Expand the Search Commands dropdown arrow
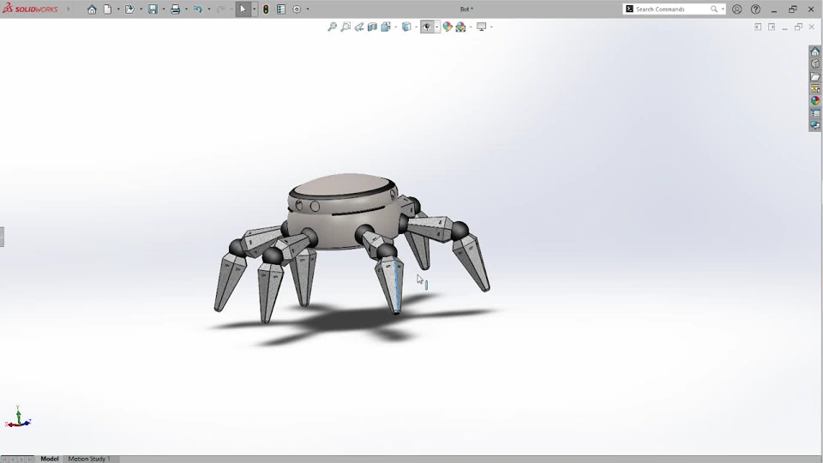The image size is (823, 463). tap(723, 9)
